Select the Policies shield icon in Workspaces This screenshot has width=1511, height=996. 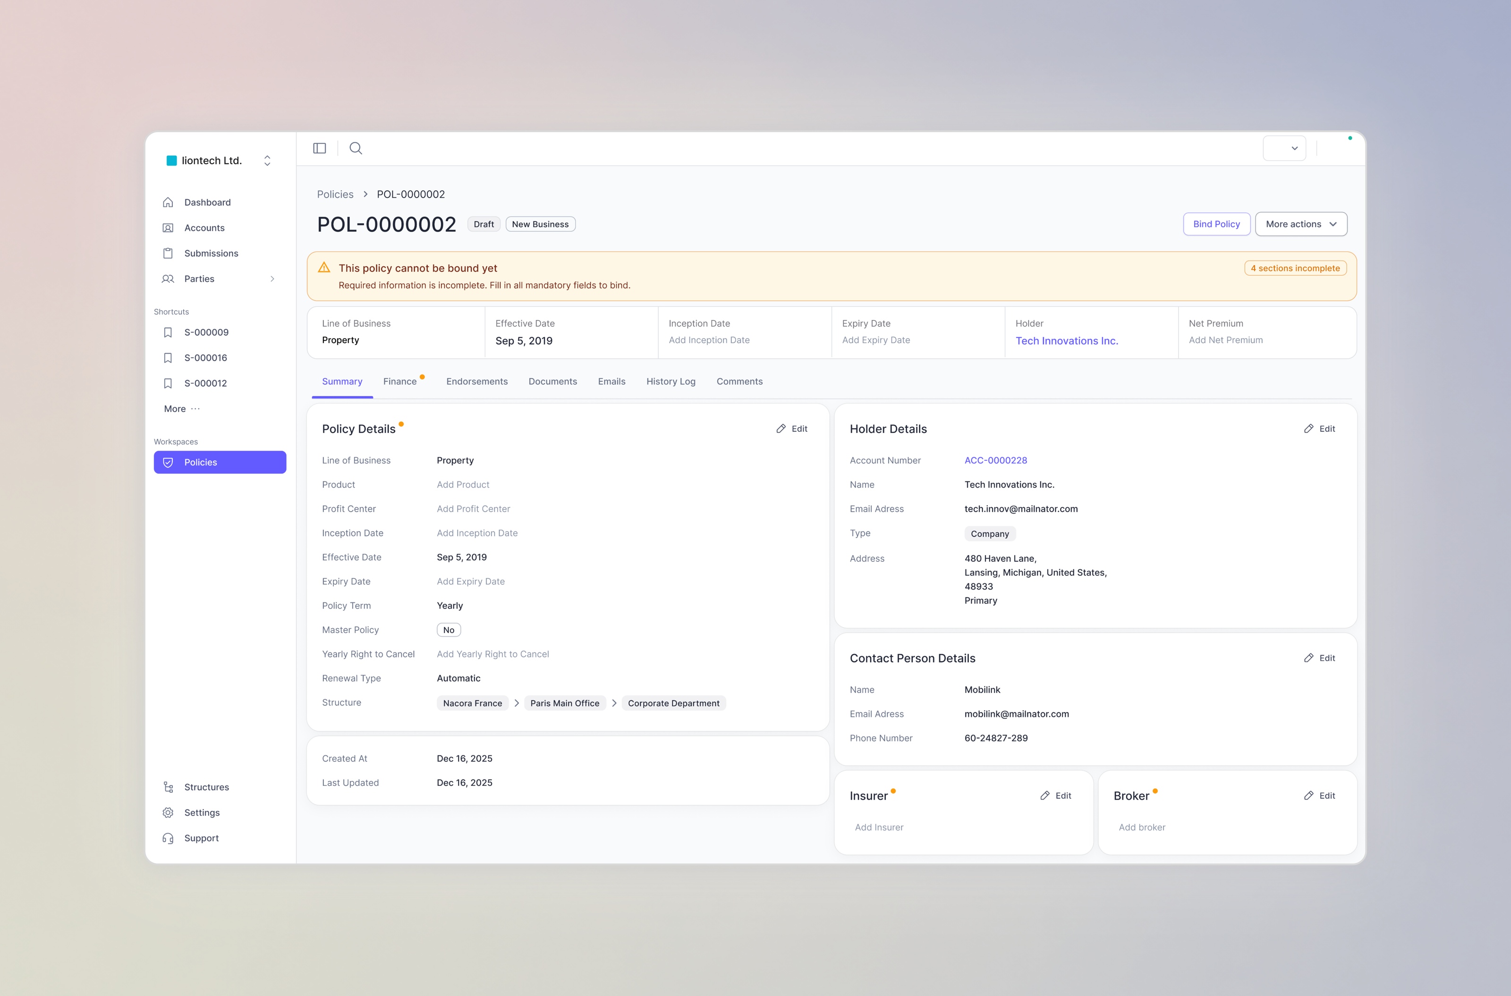tap(168, 463)
